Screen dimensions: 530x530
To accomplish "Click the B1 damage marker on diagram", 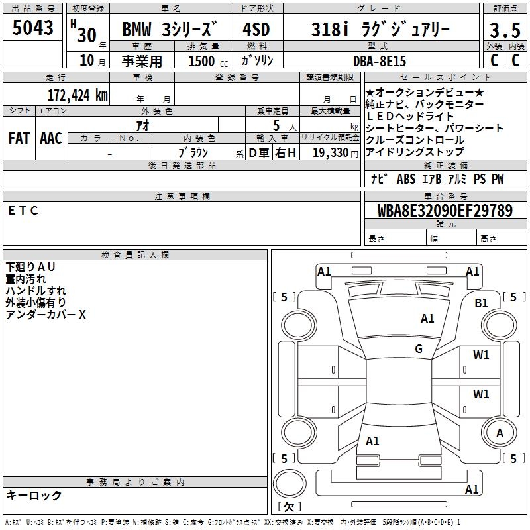I will point(481,303).
